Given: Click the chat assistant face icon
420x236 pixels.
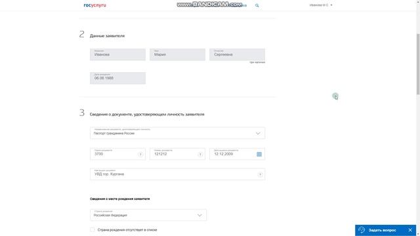Looking at the screenshot, I should pos(362,230).
